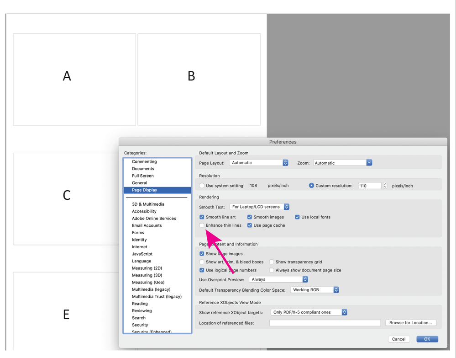Viewport: 456px width, 358px height.
Task: Select Language category
Action: [157, 261]
